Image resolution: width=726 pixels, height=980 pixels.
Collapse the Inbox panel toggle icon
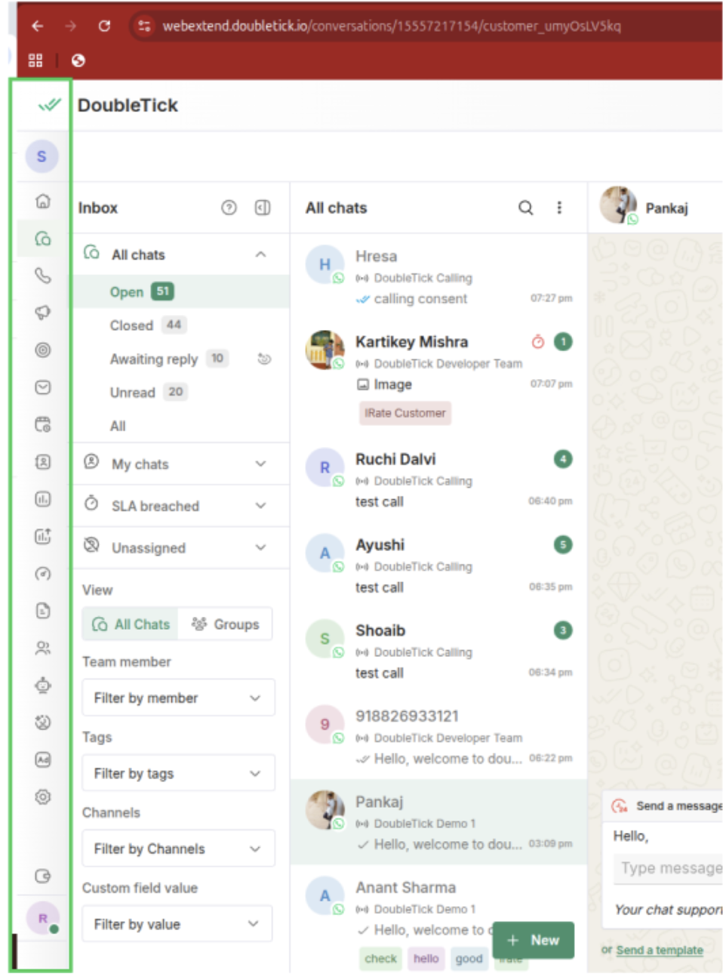(263, 208)
